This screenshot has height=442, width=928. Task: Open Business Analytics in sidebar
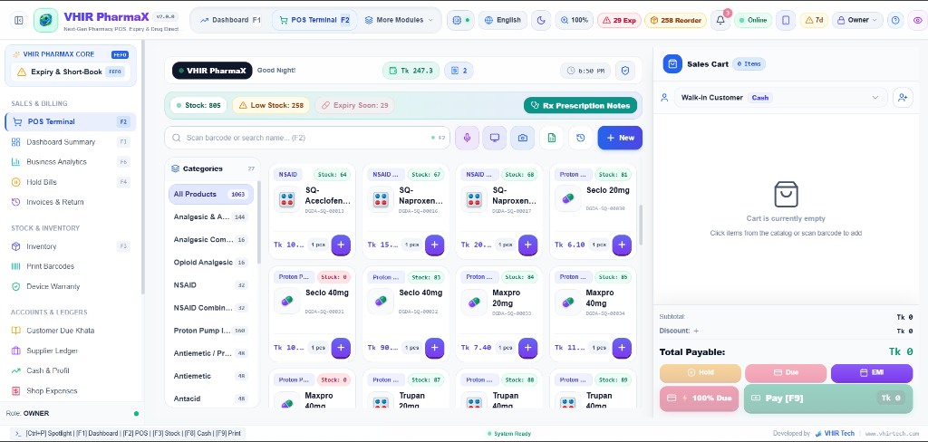click(x=71, y=162)
